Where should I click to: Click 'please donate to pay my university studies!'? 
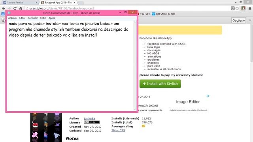coord(171,75)
